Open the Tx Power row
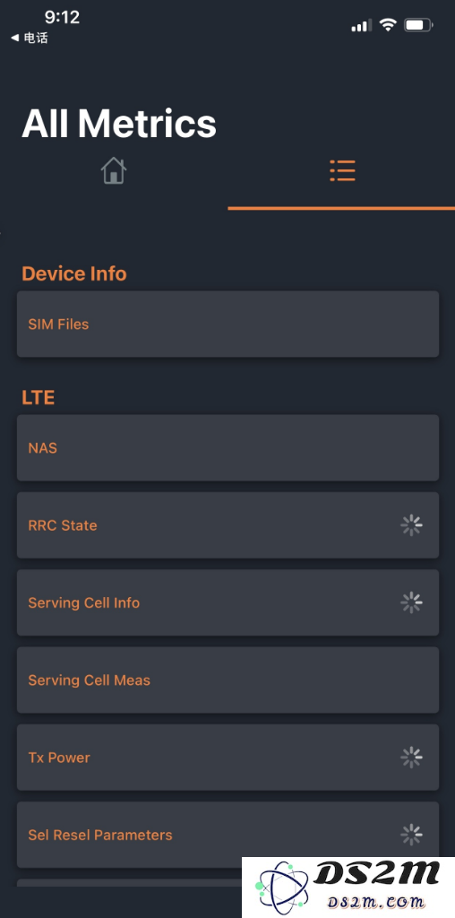Image resolution: width=455 pixels, height=918 pixels. 227,757
